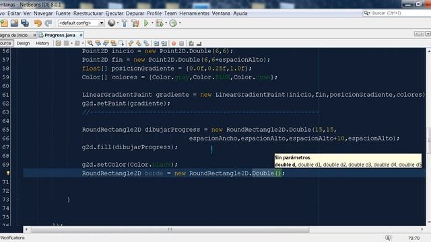Open the Herramientas menu
This screenshot has width=431, height=242.
(x=195, y=13)
